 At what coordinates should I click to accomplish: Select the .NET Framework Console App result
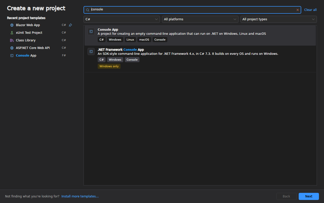pos(200,59)
